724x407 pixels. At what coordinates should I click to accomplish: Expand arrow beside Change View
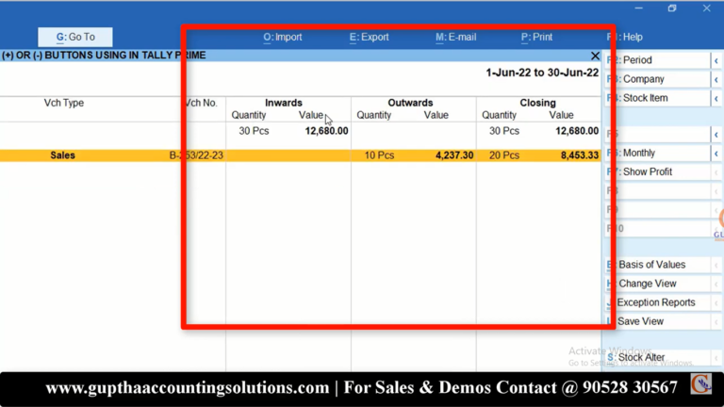[x=716, y=284]
